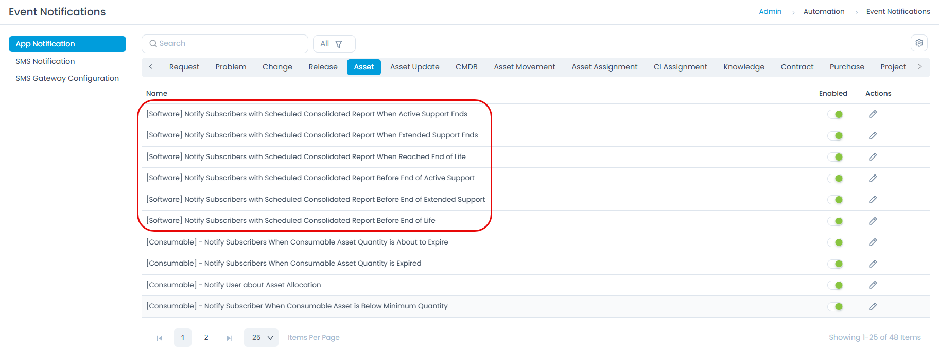Click the Admin breadcrumb link

(x=770, y=12)
